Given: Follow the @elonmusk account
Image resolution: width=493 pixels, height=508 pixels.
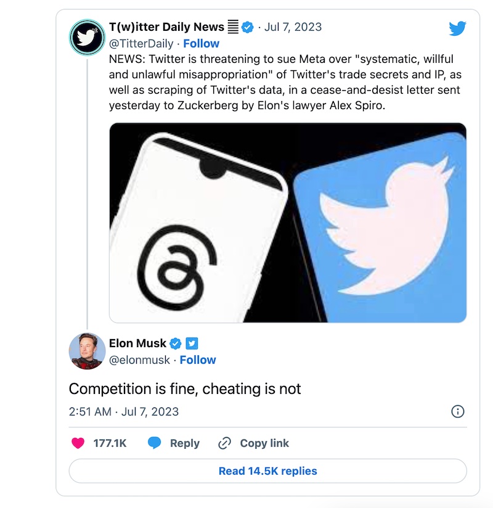Looking at the screenshot, I should coord(198,360).
